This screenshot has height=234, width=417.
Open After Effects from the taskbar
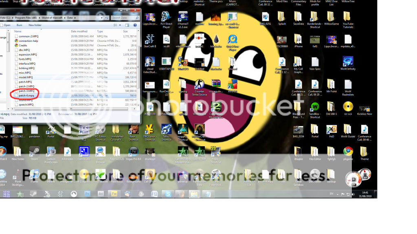click(x=101, y=194)
